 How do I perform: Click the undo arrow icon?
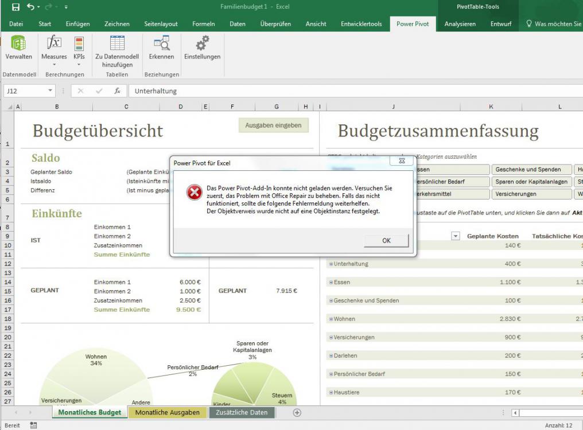pyautogui.click(x=30, y=7)
